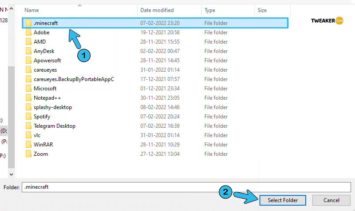
Task: Click the Zoom folder icon
Action: point(28,154)
